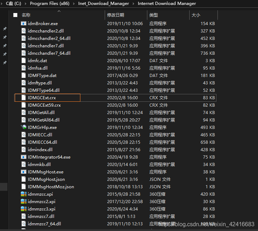The image size is (258, 231).
Task: Select the idmBroker.exe file name
Action: [43, 24]
